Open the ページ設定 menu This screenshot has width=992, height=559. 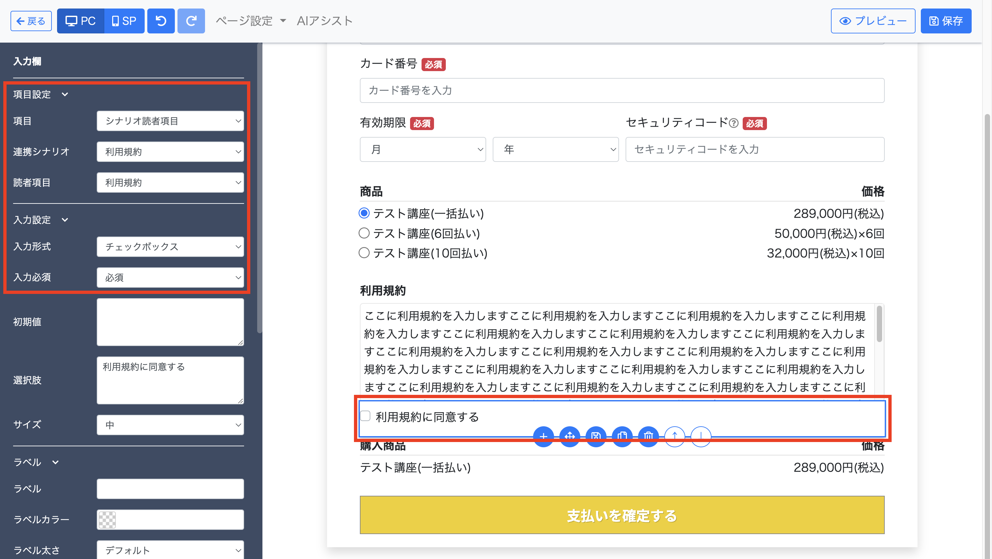[x=251, y=21]
